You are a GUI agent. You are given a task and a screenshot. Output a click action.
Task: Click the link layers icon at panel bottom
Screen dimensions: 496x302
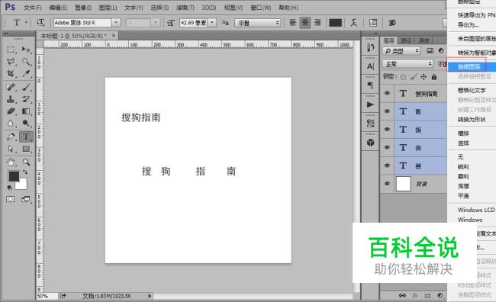pos(402,295)
